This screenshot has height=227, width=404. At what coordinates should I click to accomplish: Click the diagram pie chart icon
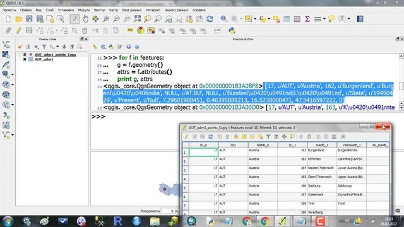[x=141, y=31]
